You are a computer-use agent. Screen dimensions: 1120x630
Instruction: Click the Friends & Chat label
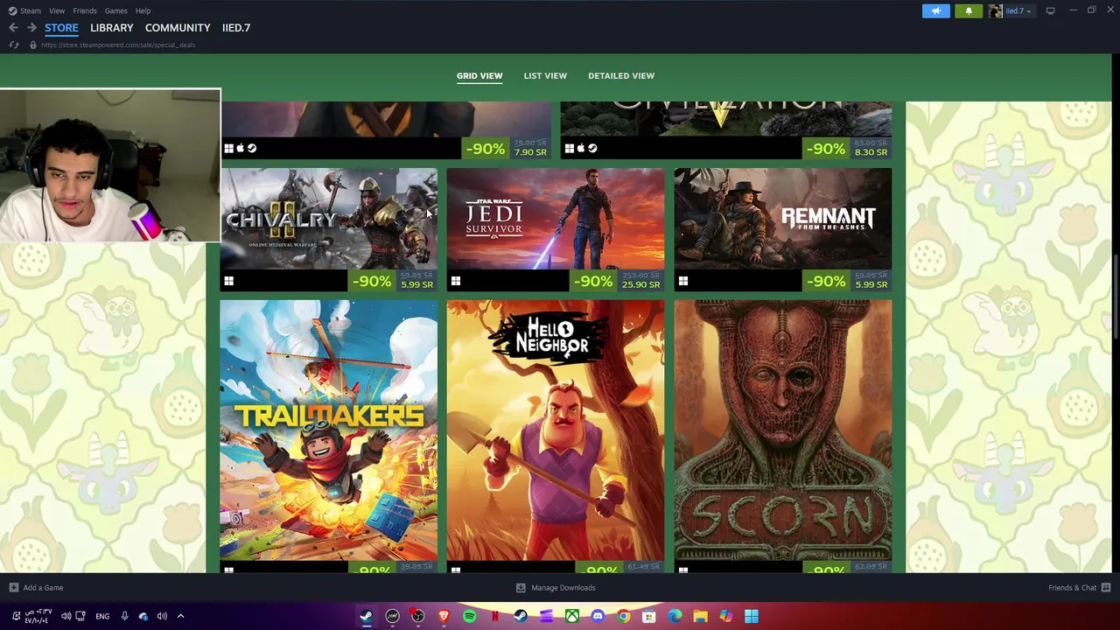(x=1072, y=588)
